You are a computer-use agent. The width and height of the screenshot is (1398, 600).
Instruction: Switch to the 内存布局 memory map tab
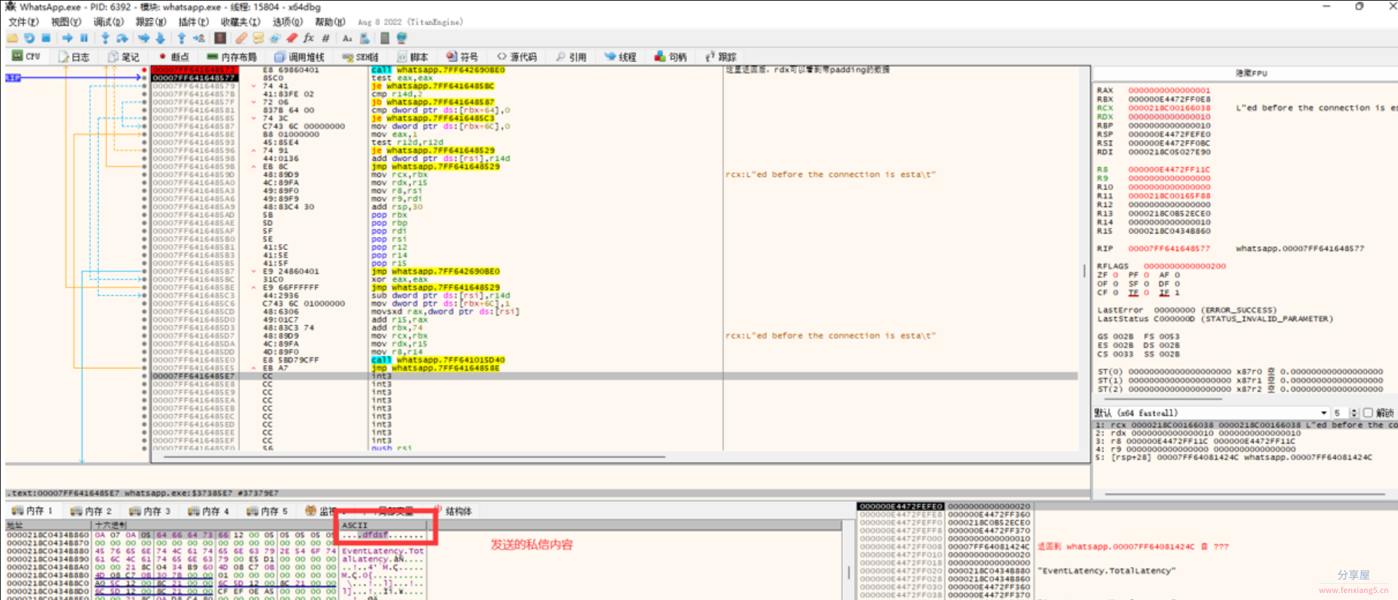tap(232, 57)
